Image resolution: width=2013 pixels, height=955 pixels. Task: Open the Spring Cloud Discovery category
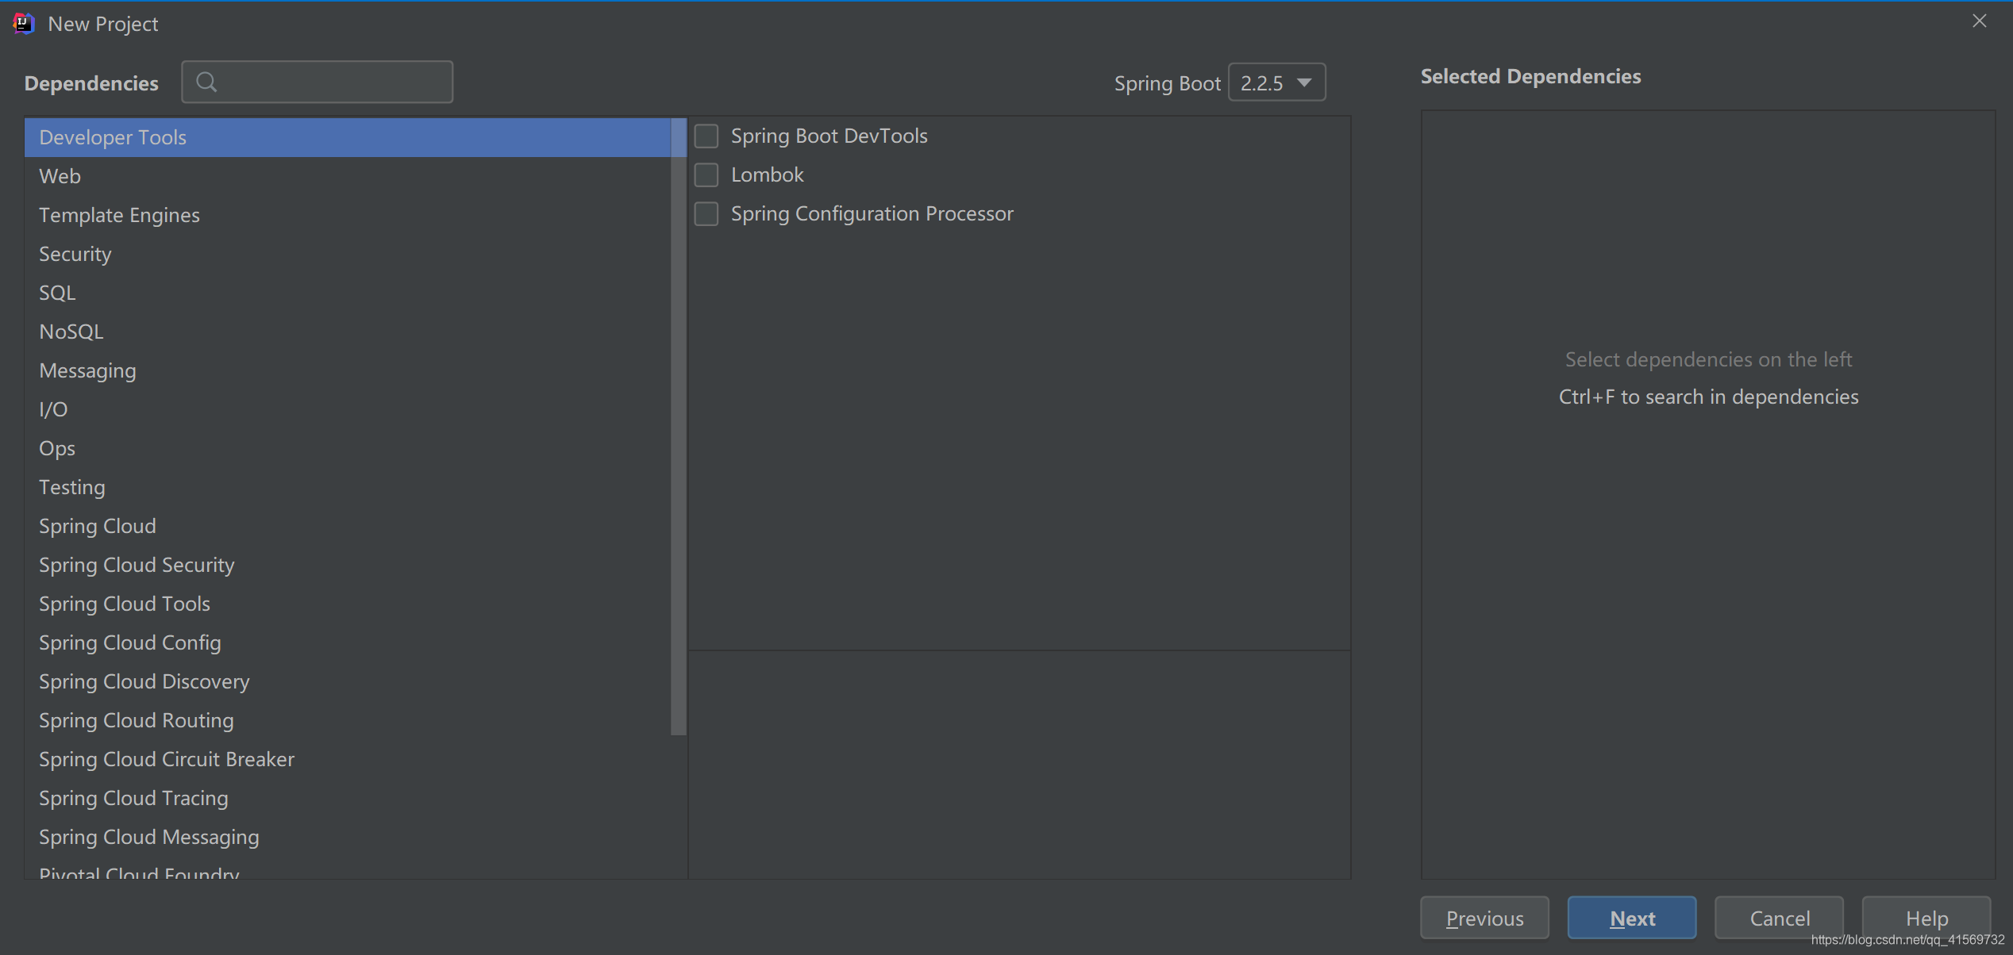point(144,681)
